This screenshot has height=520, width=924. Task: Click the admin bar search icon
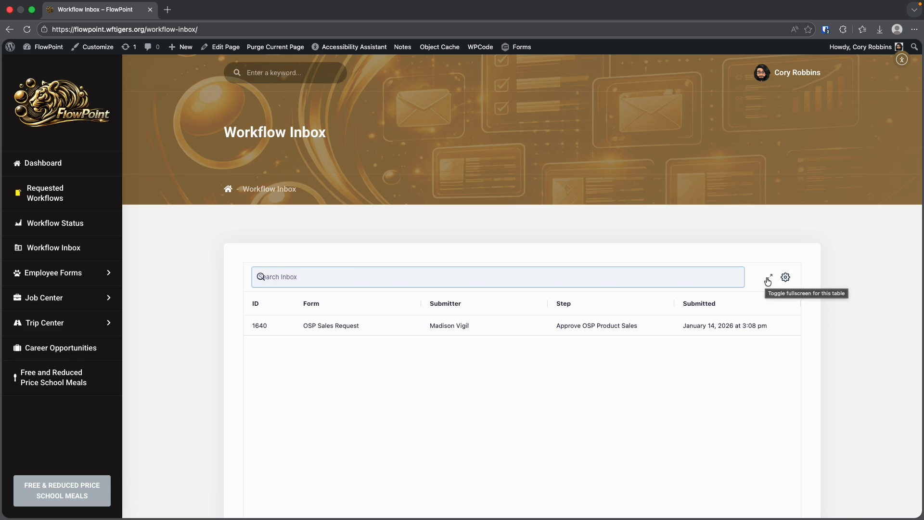[914, 47]
